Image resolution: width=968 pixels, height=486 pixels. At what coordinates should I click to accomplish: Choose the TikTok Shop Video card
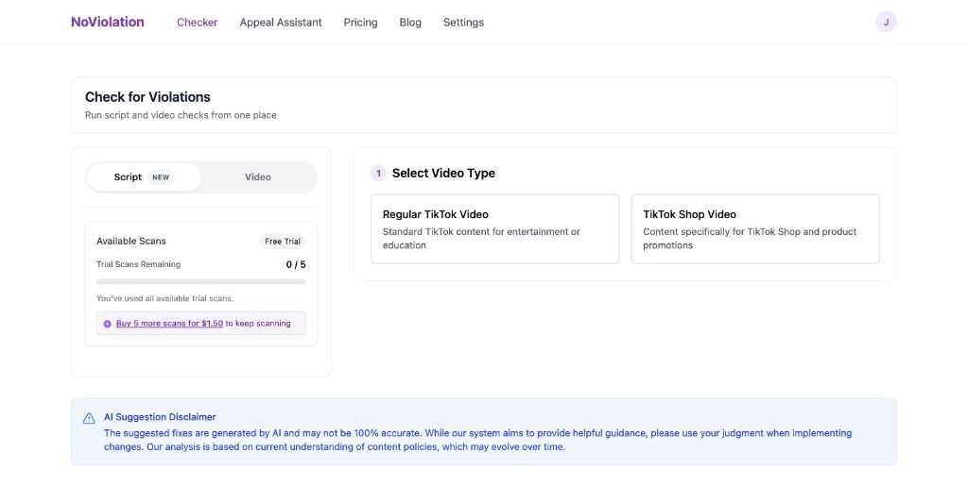[x=755, y=229]
